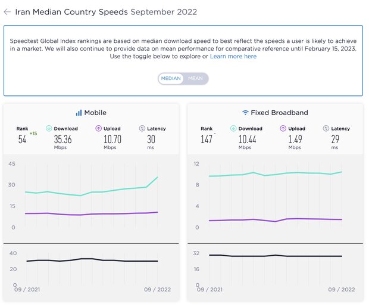Select the Mobile section heading
Screen dimensions: 369x307
[x=95, y=113]
